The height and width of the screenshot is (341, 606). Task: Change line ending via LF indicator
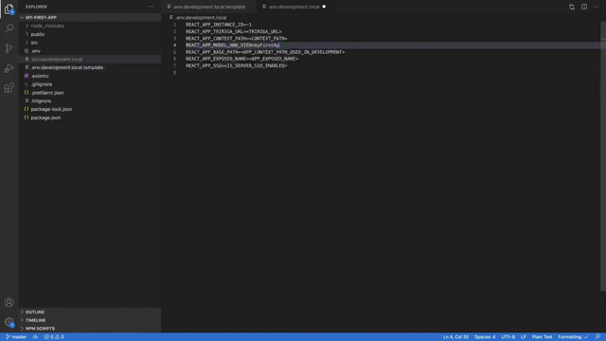tap(524, 337)
